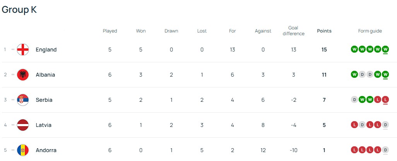Open the England team link
The width and height of the screenshot is (397, 161).
click(x=46, y=50)
